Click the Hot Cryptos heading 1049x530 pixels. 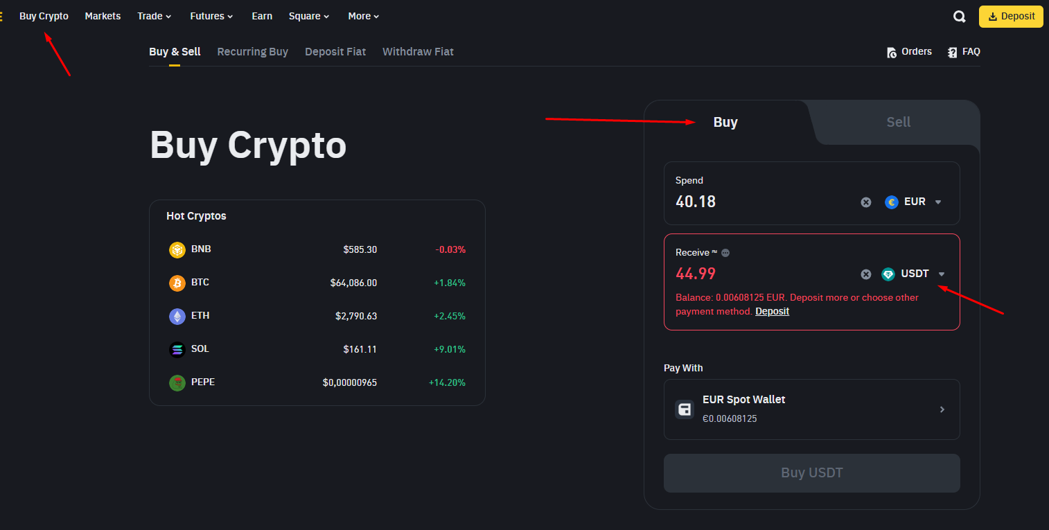[196, 216]
